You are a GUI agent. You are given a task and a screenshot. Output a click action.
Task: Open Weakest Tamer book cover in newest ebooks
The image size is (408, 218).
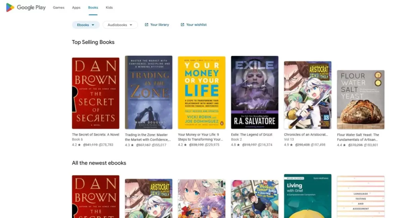pos(255,199)
